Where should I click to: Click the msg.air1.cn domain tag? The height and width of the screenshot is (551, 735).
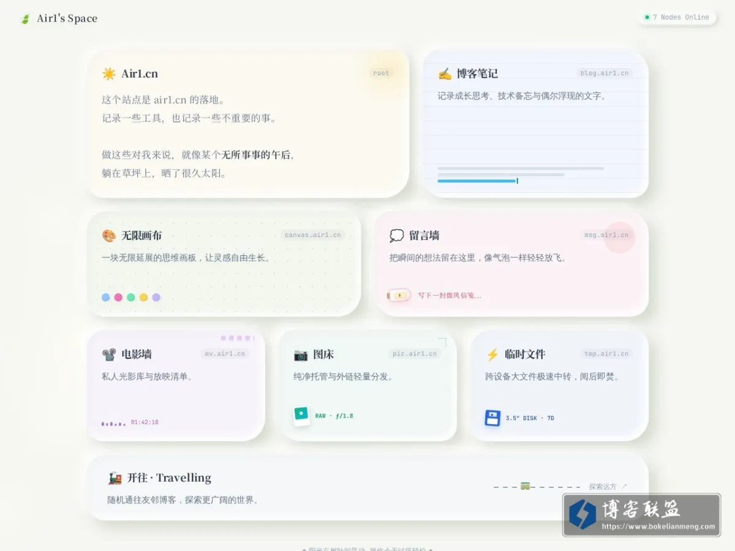(606, 234)
